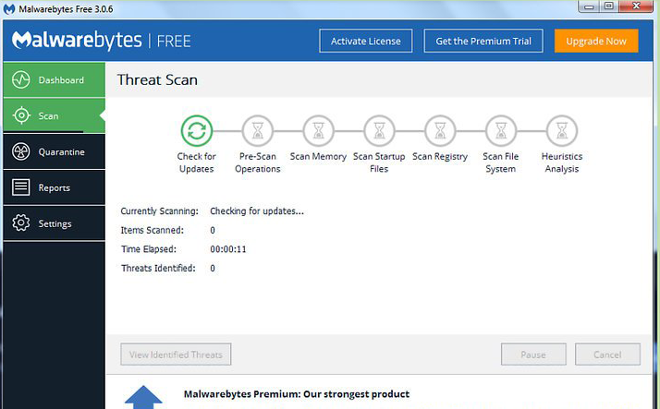Click the Threat Scan heading

(x=157, y=80)
